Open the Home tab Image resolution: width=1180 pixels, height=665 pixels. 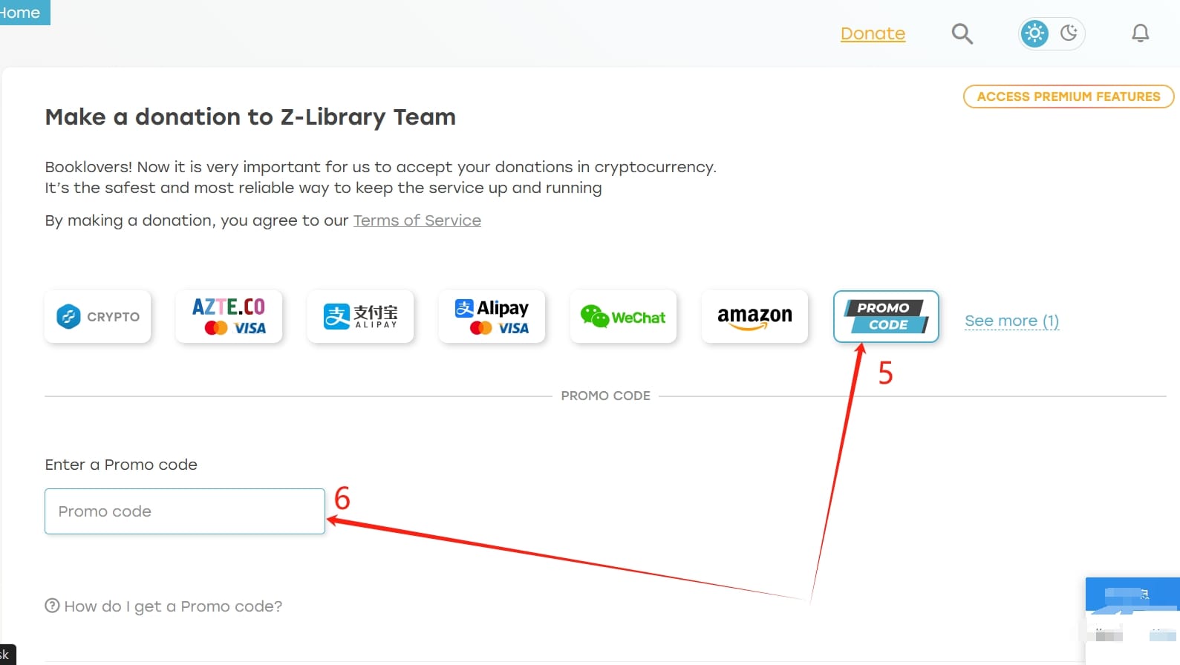click(x=20, y=13)
